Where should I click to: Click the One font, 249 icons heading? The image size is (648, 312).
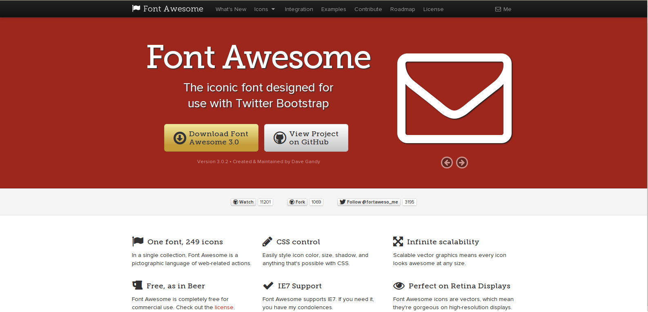tap(185, 242)
